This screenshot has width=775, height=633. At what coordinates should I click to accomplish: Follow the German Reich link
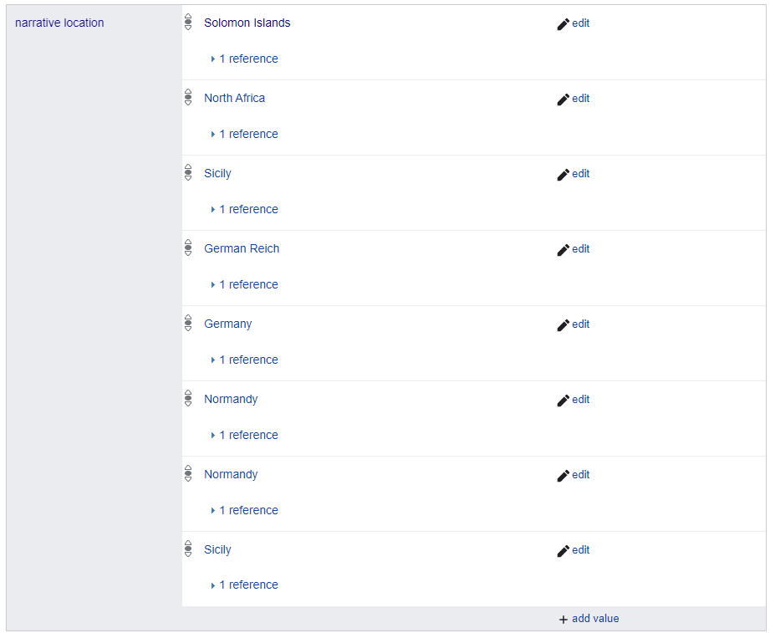[x=242, y=249]
